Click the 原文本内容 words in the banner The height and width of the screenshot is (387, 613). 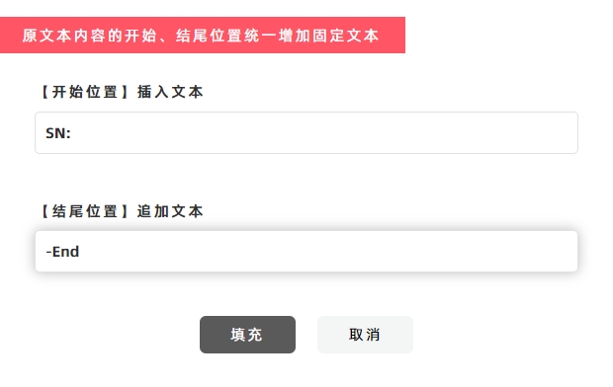(x=63, y=36)
